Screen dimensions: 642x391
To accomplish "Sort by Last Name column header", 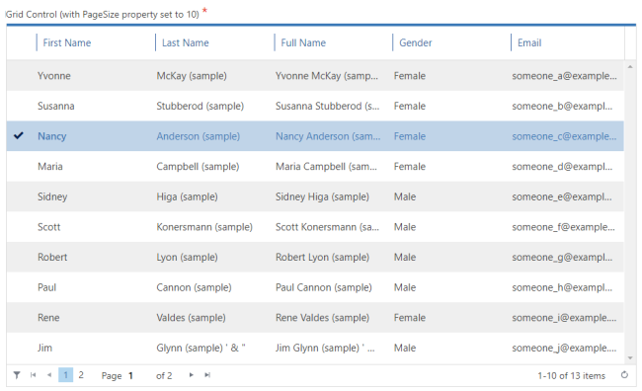I will [185, 42].
